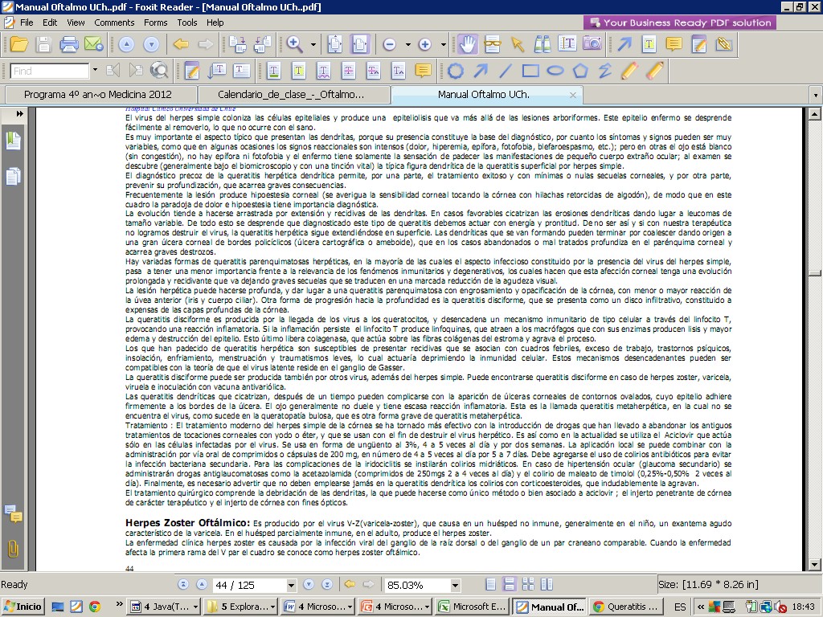Switch to continuous page layout
Image resolution: width=823 pixels, height=617 pixels.
tap(509, 585)
